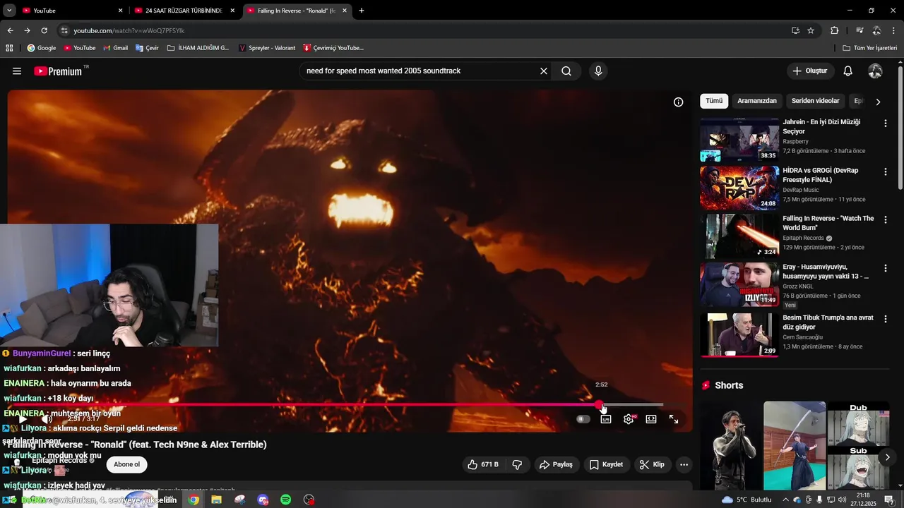Switch to theater mode
This screenshot has width=904, height=508.
[651, 419]
